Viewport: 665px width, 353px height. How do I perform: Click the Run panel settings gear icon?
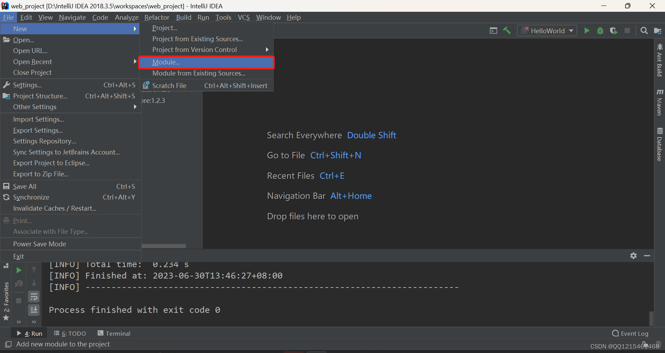(633, 256)
